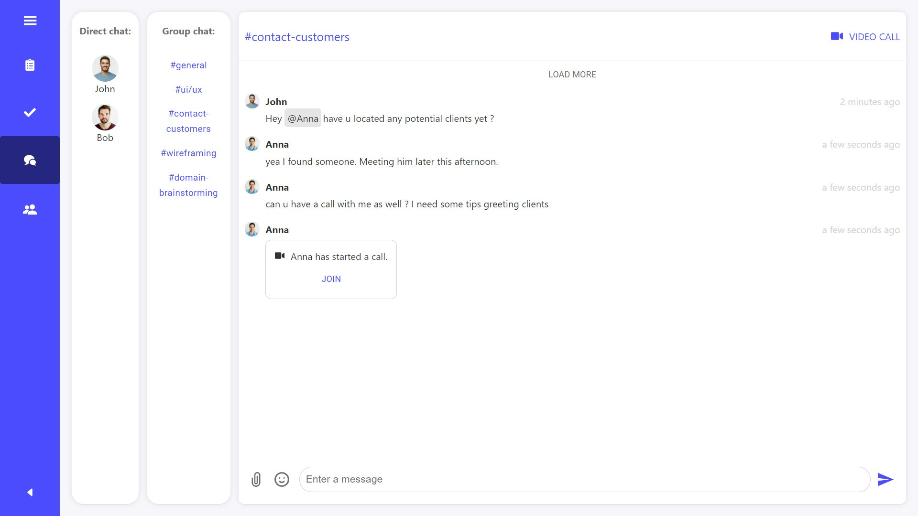Open #domain-brainstorming channel
Screen dimensions: 918x516
coord(188,185)
